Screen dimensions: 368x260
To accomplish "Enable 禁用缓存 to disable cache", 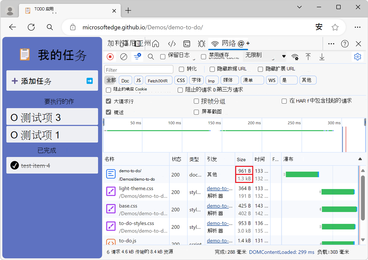I will coord(203,57).
